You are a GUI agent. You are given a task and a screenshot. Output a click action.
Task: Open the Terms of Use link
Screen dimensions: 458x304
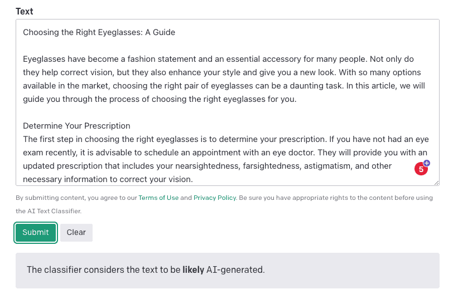coord(158,198)
